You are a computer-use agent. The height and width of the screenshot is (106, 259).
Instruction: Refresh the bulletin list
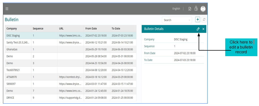pos(204,20)
